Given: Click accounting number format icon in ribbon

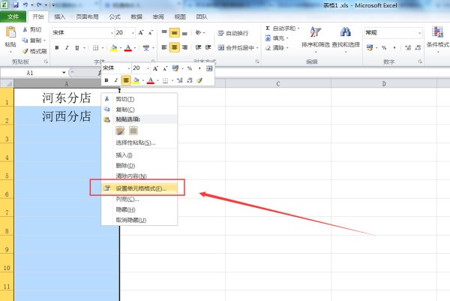Looking at the screenshot, I should [370, 48].
